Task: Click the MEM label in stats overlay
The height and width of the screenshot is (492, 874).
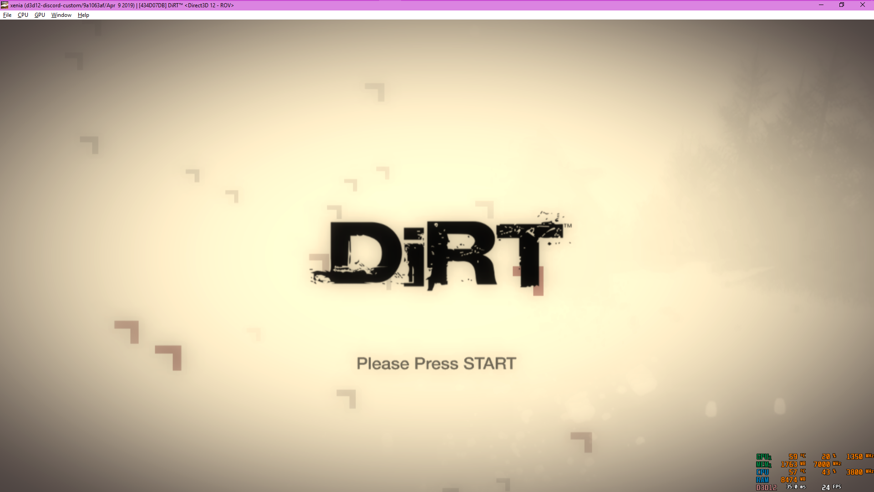Action: point(763,465)
